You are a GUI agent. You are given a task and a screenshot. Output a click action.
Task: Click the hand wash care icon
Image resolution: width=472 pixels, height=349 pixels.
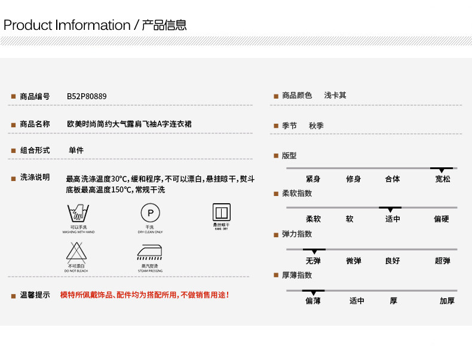tap(78, 213)
